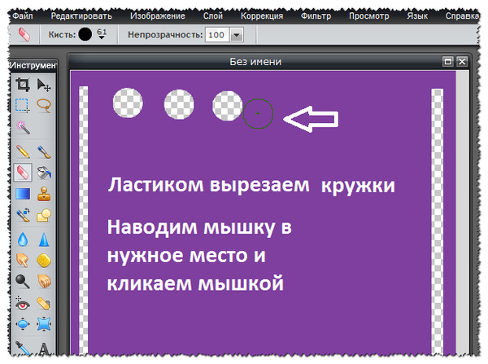Select the Blur tool

(x=23, y=239)
